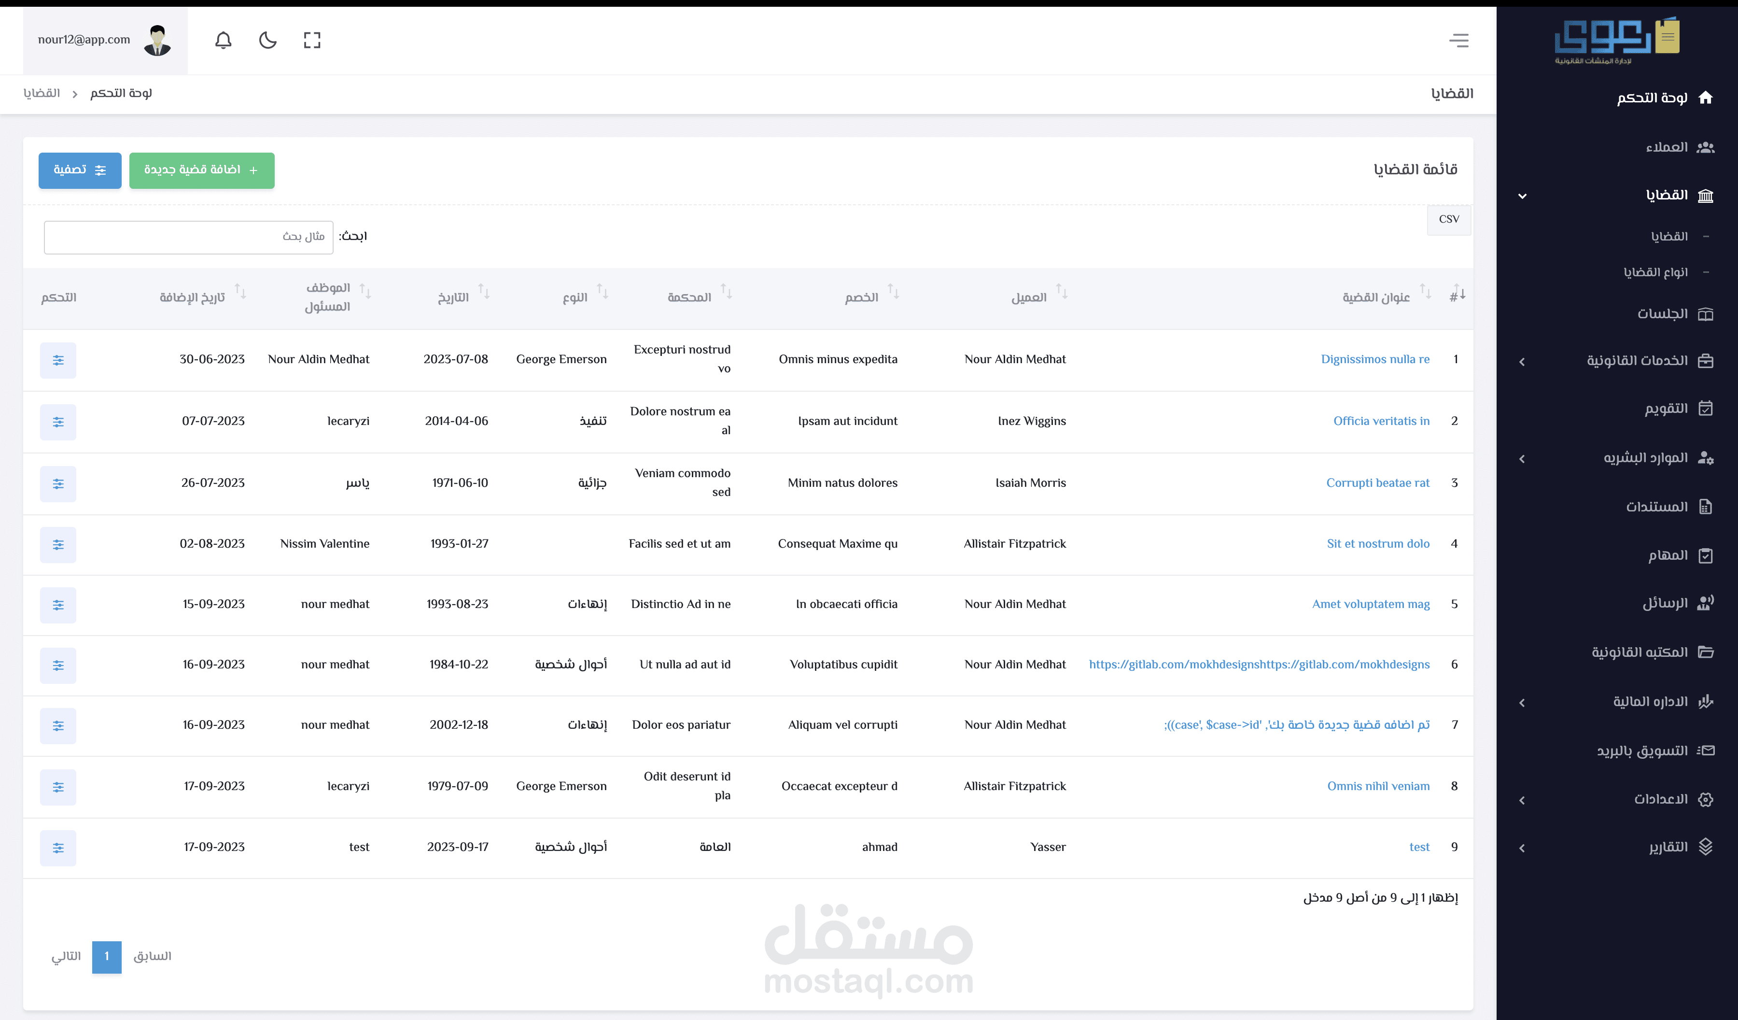Go to المستندات in the sidebar

point(1656,507)
